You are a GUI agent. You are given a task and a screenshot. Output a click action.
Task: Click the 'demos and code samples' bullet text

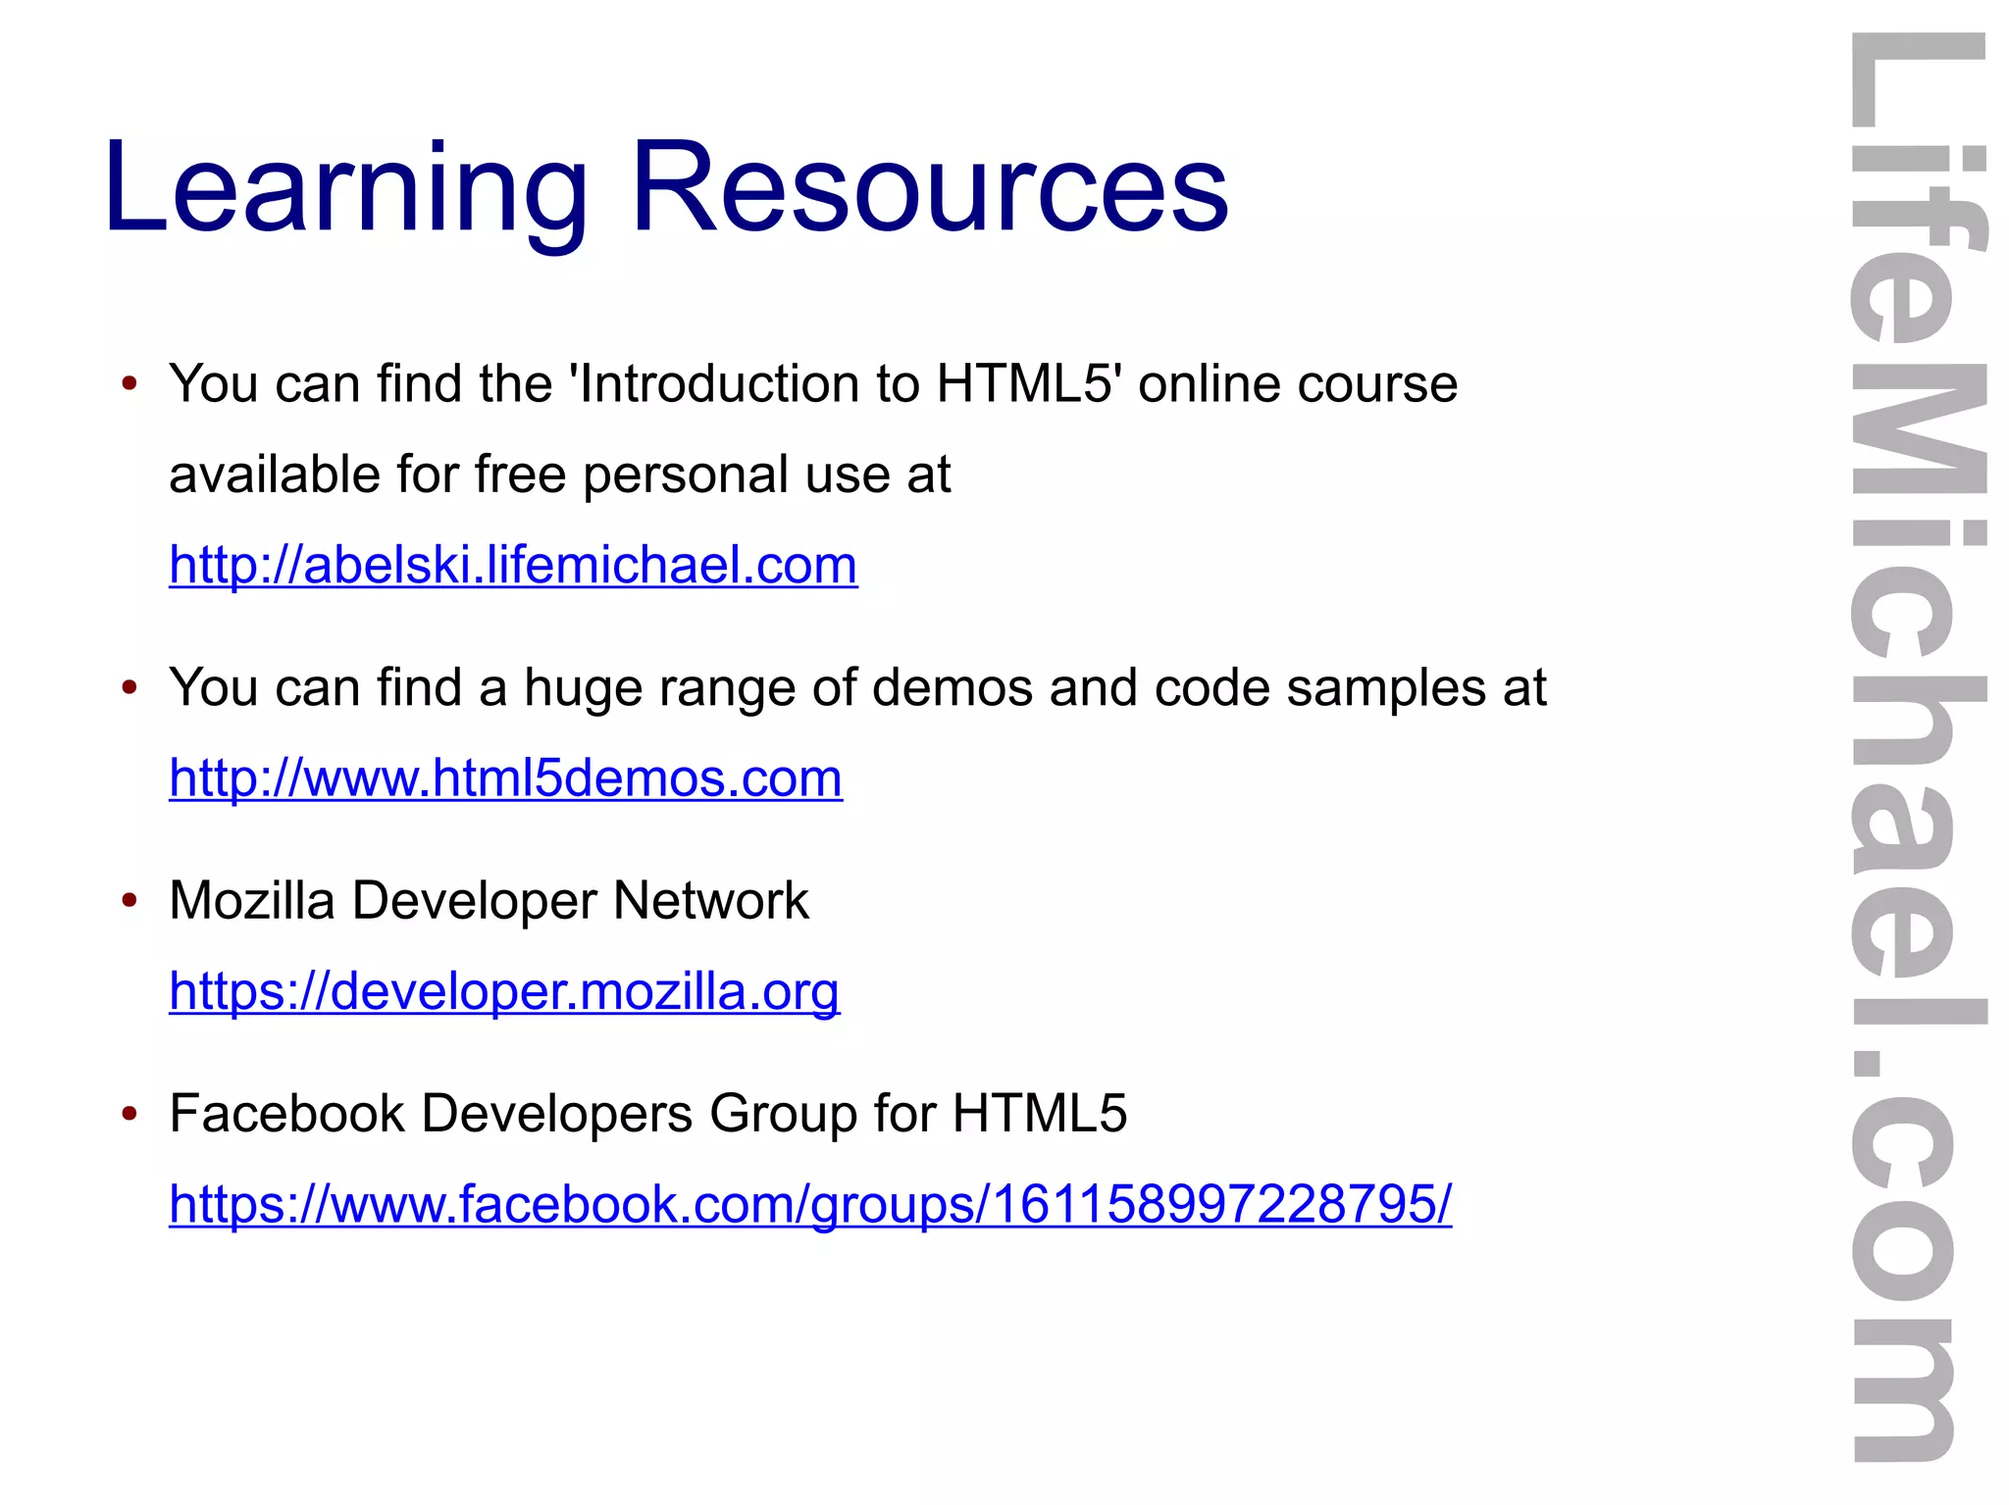coord(857,687)
